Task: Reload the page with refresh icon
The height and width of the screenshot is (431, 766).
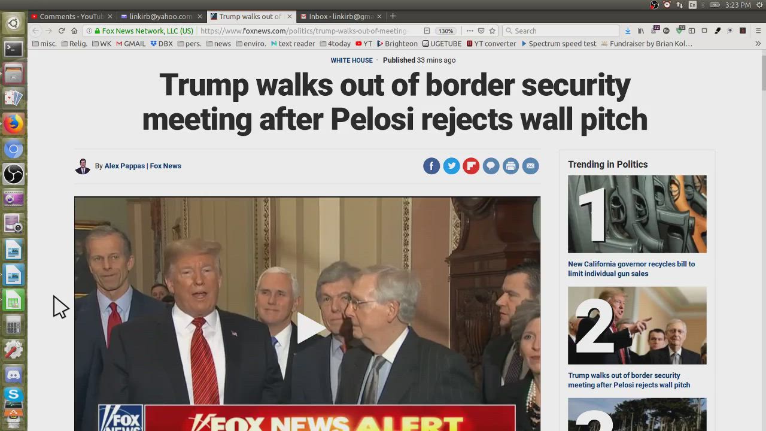Action: pyautogui.click(x=61, y=31)
